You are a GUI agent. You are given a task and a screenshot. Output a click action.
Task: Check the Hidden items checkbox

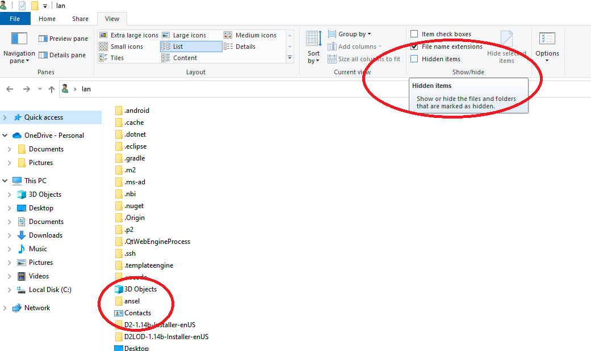(414, 59)
